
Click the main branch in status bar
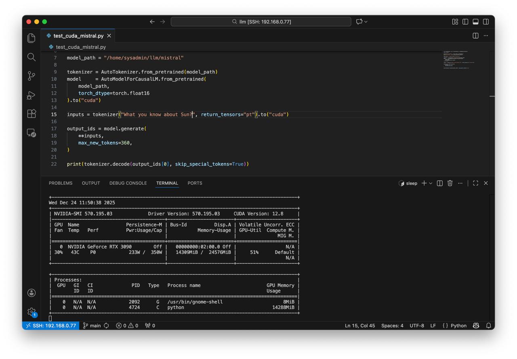(92, 326)
